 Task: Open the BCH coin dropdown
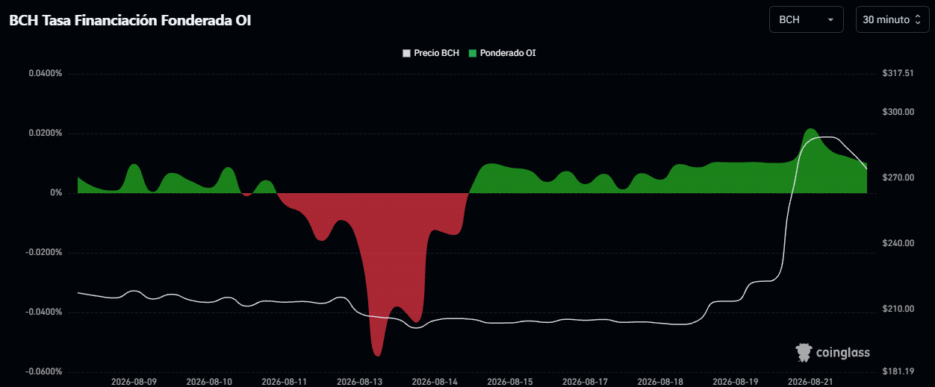(806, 19)
